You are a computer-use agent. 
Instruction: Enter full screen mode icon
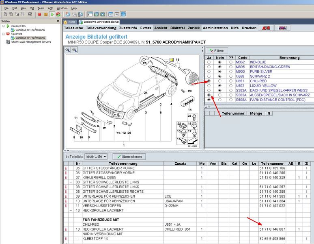point(103,14)
